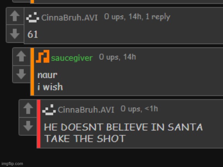Image resolution: width=223 pixels, height=167 pixels.
Task: Click the smiley avatar beside the "61" comment
Action: [33, 17]
